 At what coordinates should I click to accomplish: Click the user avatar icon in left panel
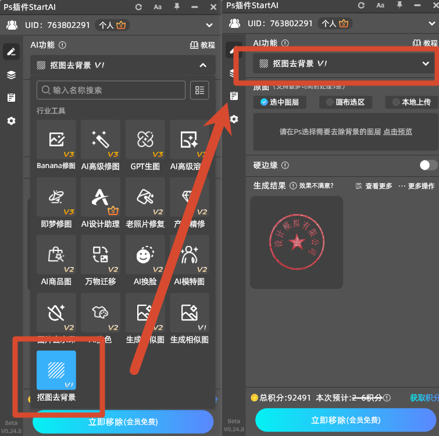tap(12, 25)
